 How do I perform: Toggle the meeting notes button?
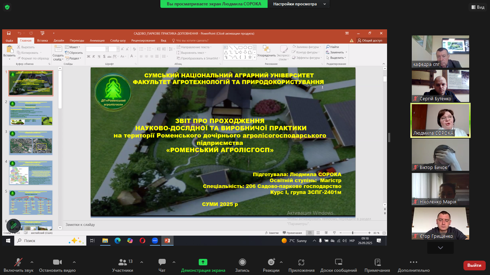[x=377, y=262]
